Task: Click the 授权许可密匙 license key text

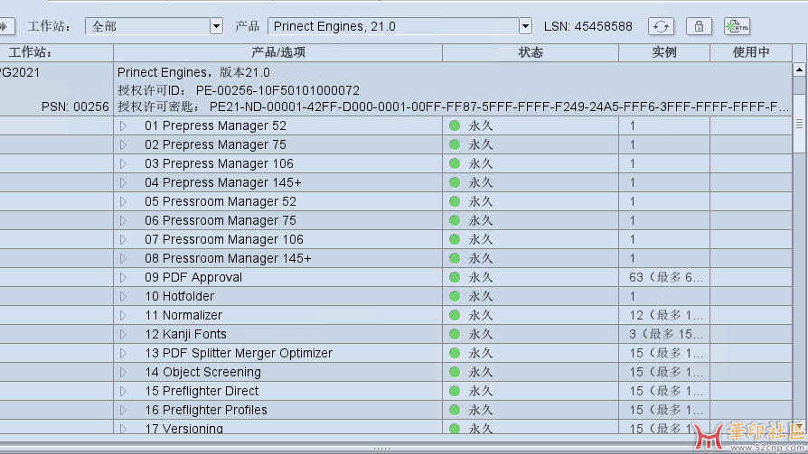Action: (x=453, y=107)
